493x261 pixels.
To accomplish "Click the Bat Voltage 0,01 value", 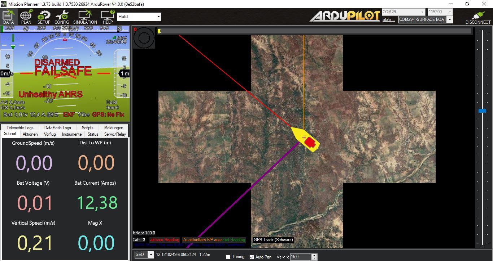I will 35,203.
